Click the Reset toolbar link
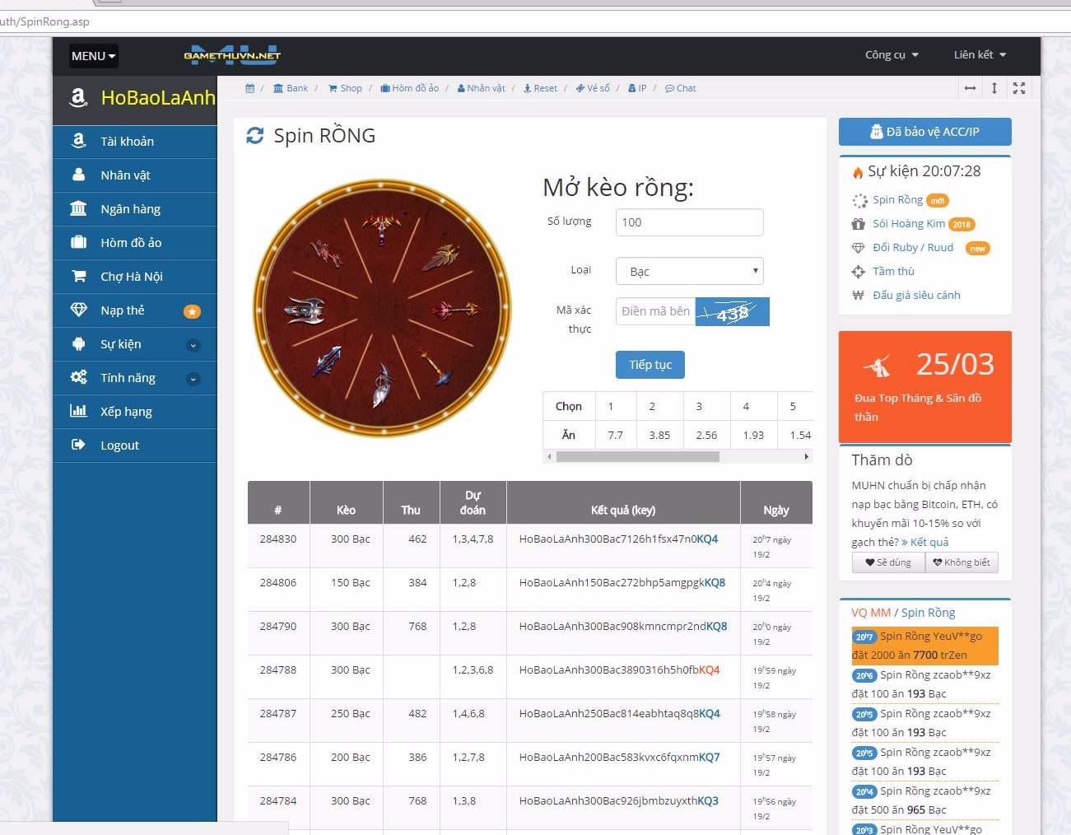The width and height of the screenshot is (1071, 835). click(x=540, y=88)
